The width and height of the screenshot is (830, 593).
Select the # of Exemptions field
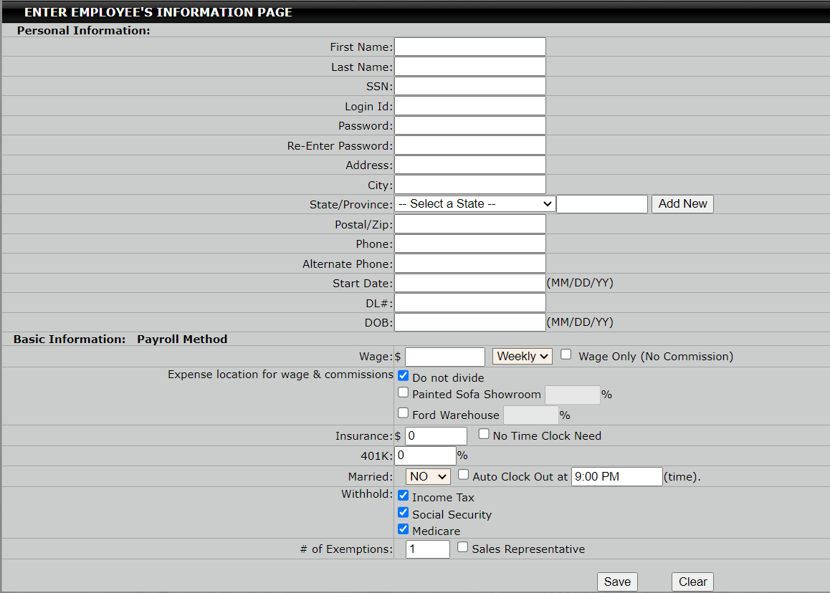tap(428, 549)
